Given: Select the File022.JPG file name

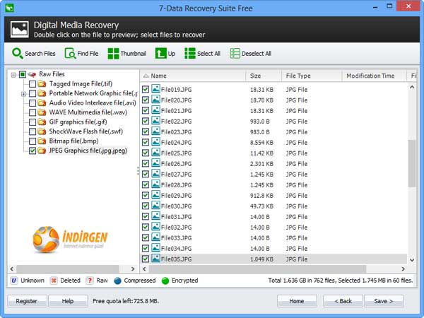Looking at the screenshot, I should click(x=176, y=122).
